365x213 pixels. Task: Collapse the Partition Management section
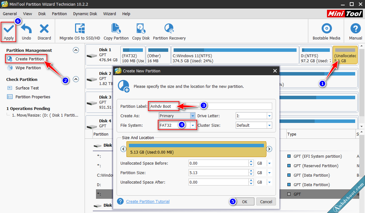click(76, 50)
